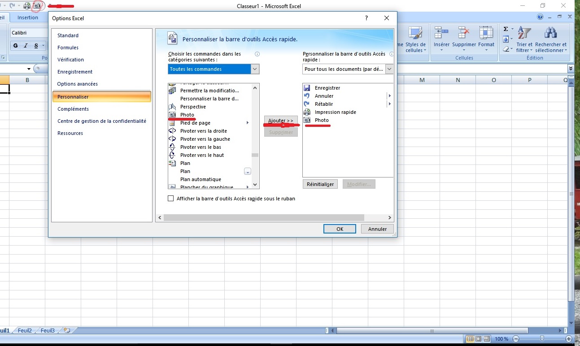
Task: Select Photo command in left commands list
Action: [x=187, y=115]
